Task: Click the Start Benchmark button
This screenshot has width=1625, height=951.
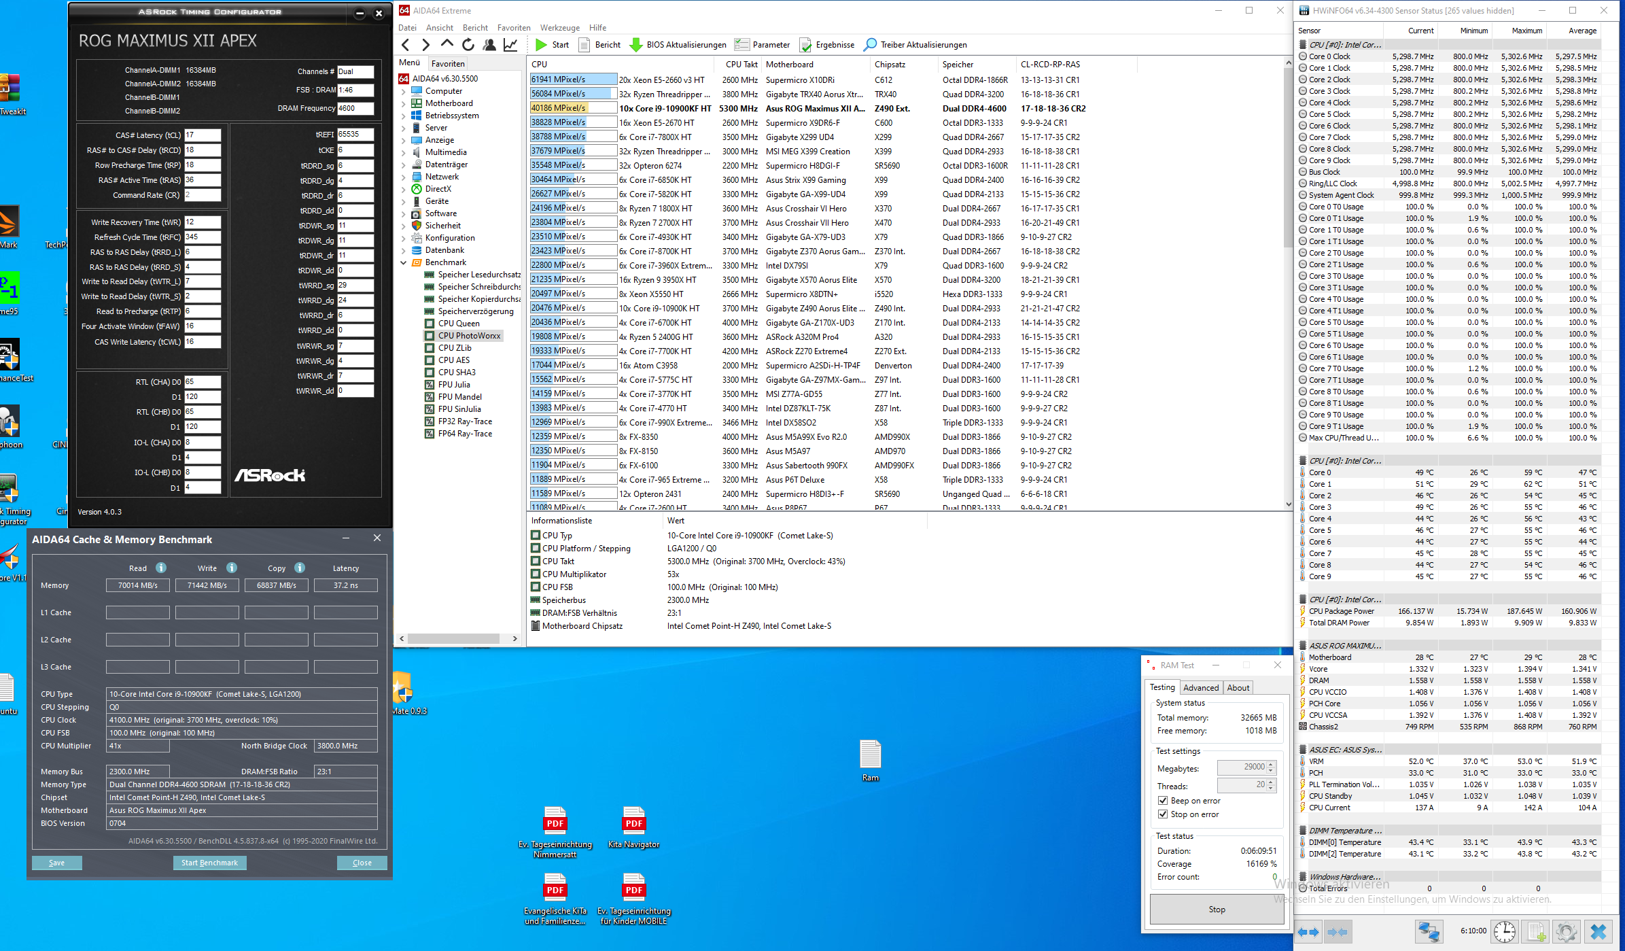Action: [209, 863]
